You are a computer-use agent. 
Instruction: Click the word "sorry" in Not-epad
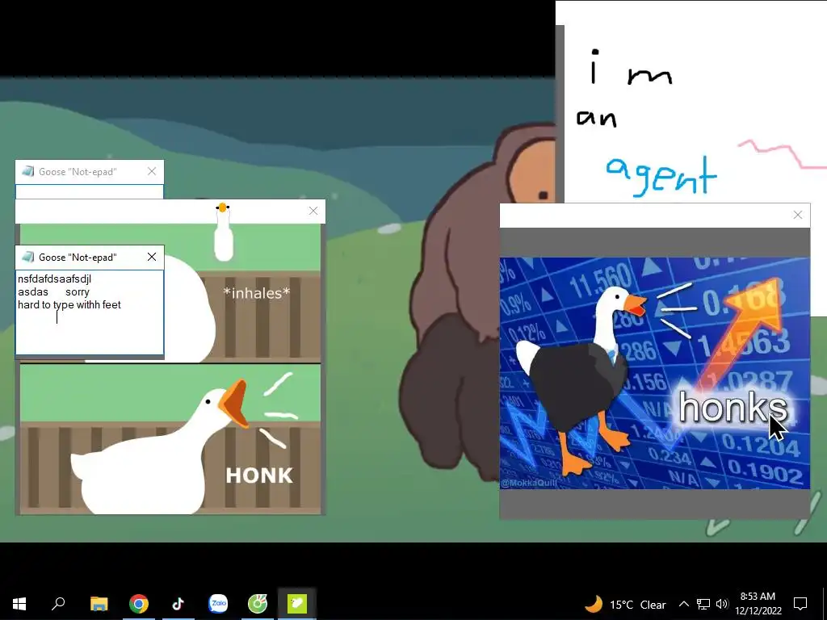78,292
